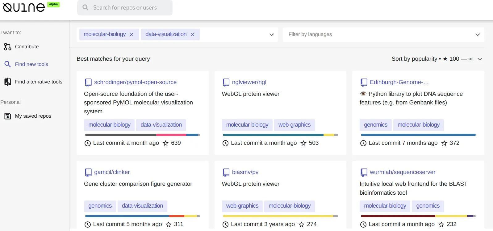The width and height of the screenshot is (493, 231).
Task: Click the star icon next to 503
Action: pos(303,143)
